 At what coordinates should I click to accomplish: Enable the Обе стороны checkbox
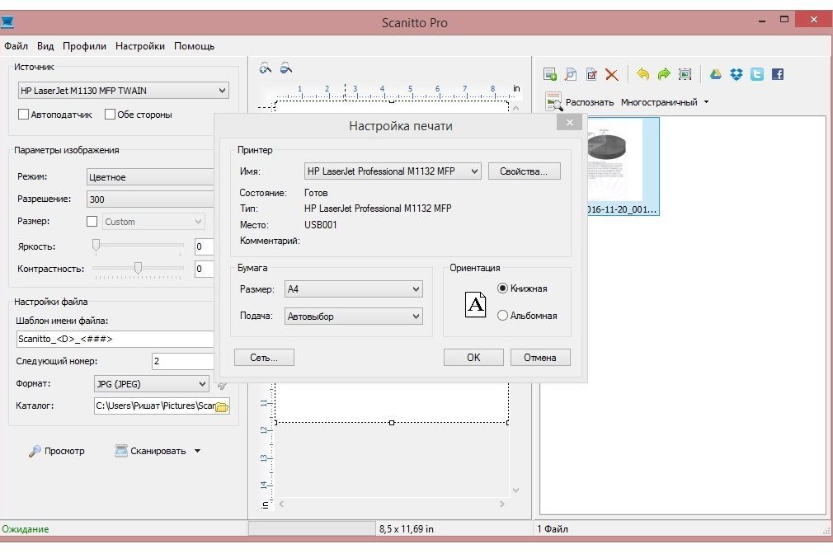tap(110, 114)
